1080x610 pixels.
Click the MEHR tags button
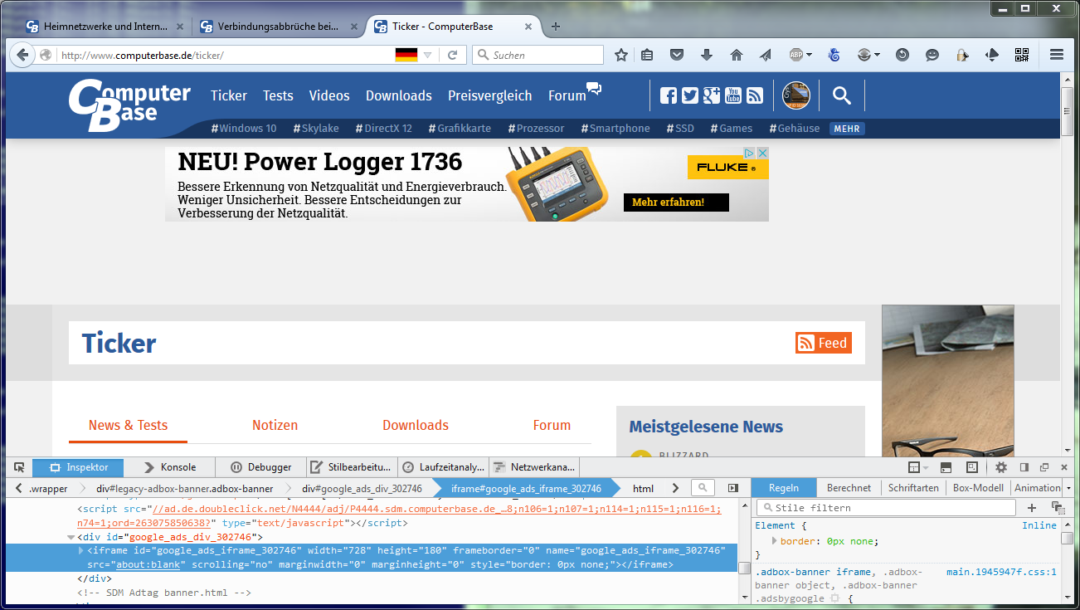tap(847, 129)
